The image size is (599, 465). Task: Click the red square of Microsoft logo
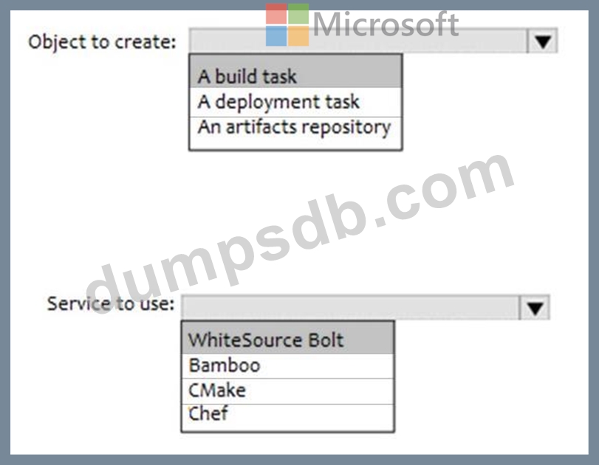click(276, 14)
